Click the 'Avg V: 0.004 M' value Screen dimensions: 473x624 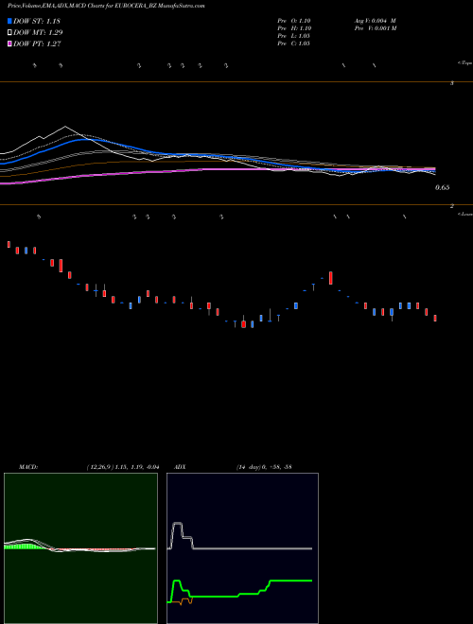click(x=375, y=21)
